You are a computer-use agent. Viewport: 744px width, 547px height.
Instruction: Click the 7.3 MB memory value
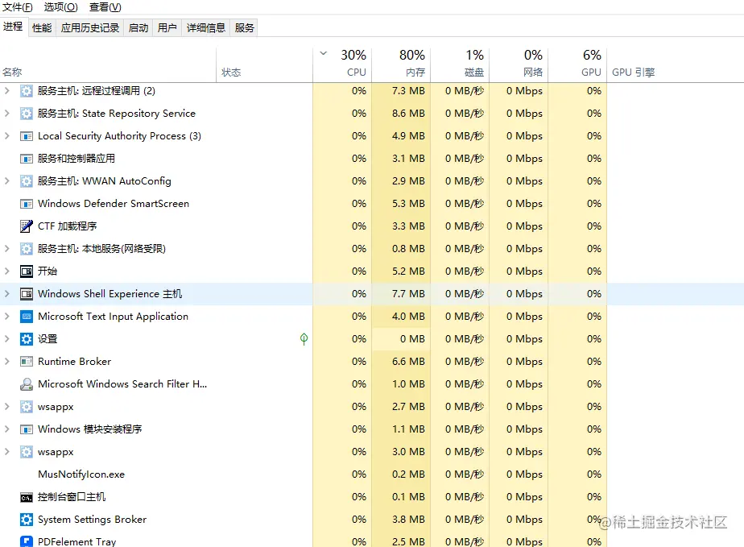(x=408, y=91)
